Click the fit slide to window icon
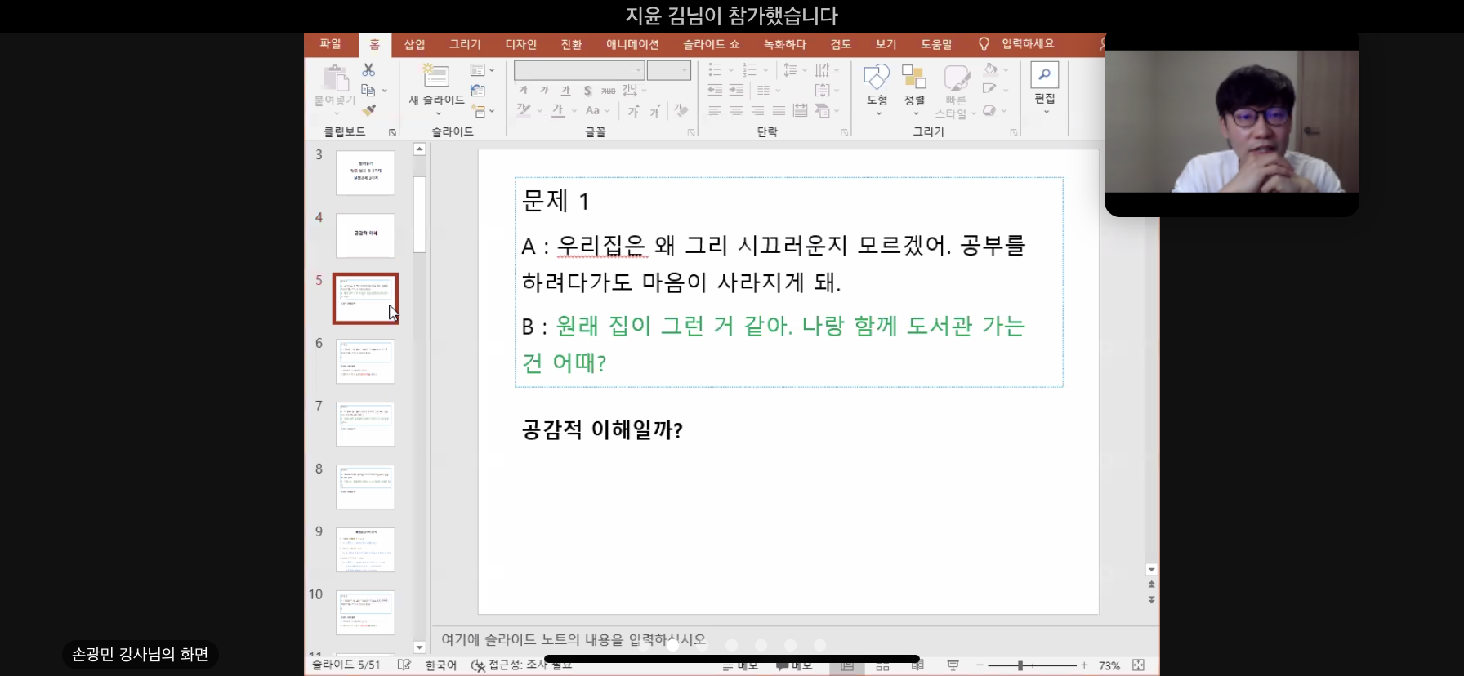The height and width of the screenshot is (676, 1464). click(1138, 665)
